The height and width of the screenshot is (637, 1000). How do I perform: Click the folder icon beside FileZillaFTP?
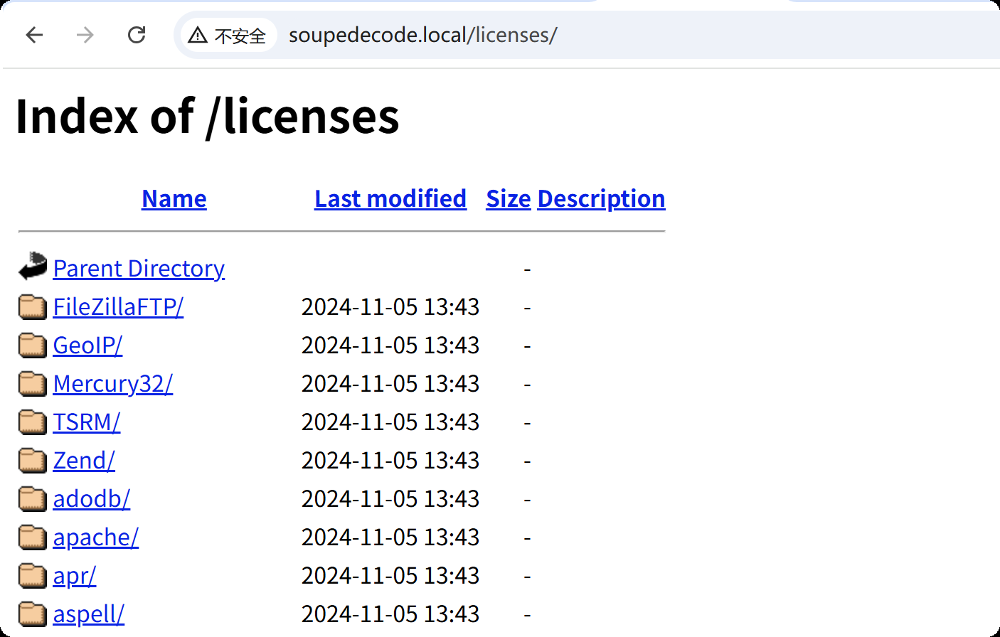coord(31,306)
